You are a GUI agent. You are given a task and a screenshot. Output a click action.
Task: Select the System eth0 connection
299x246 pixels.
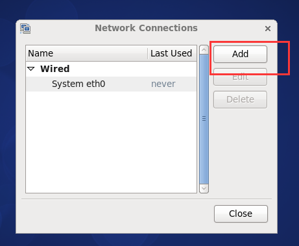[111, 84]
